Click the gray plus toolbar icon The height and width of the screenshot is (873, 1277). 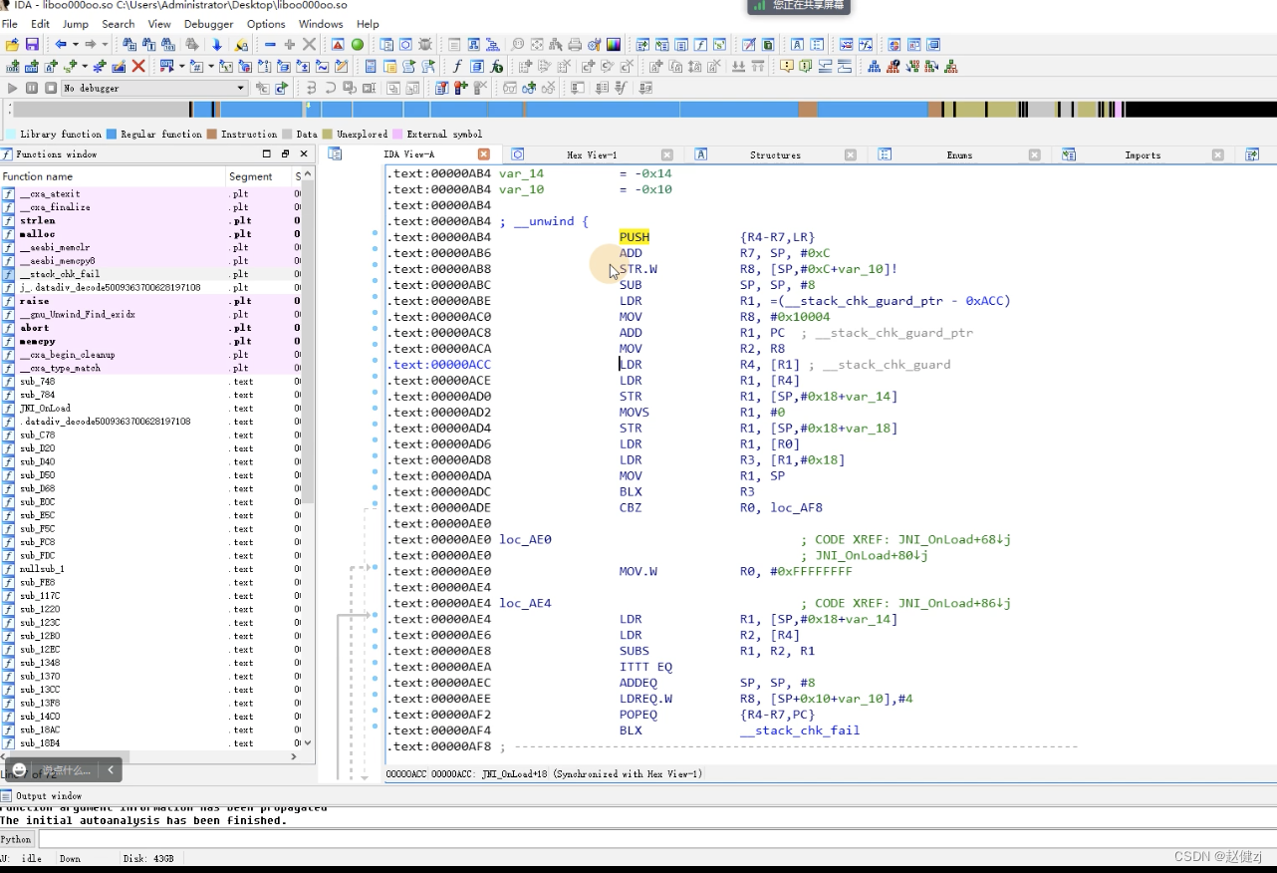click(290, 45)
